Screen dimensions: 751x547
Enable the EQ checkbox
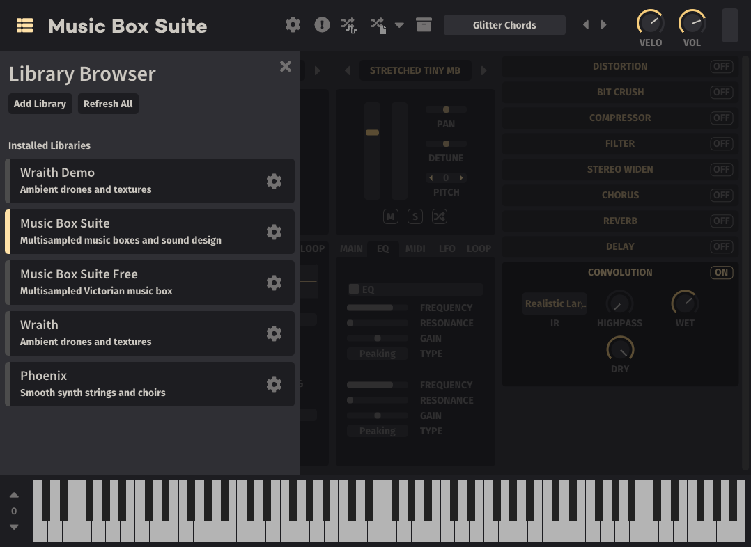[x=354, y=289]
